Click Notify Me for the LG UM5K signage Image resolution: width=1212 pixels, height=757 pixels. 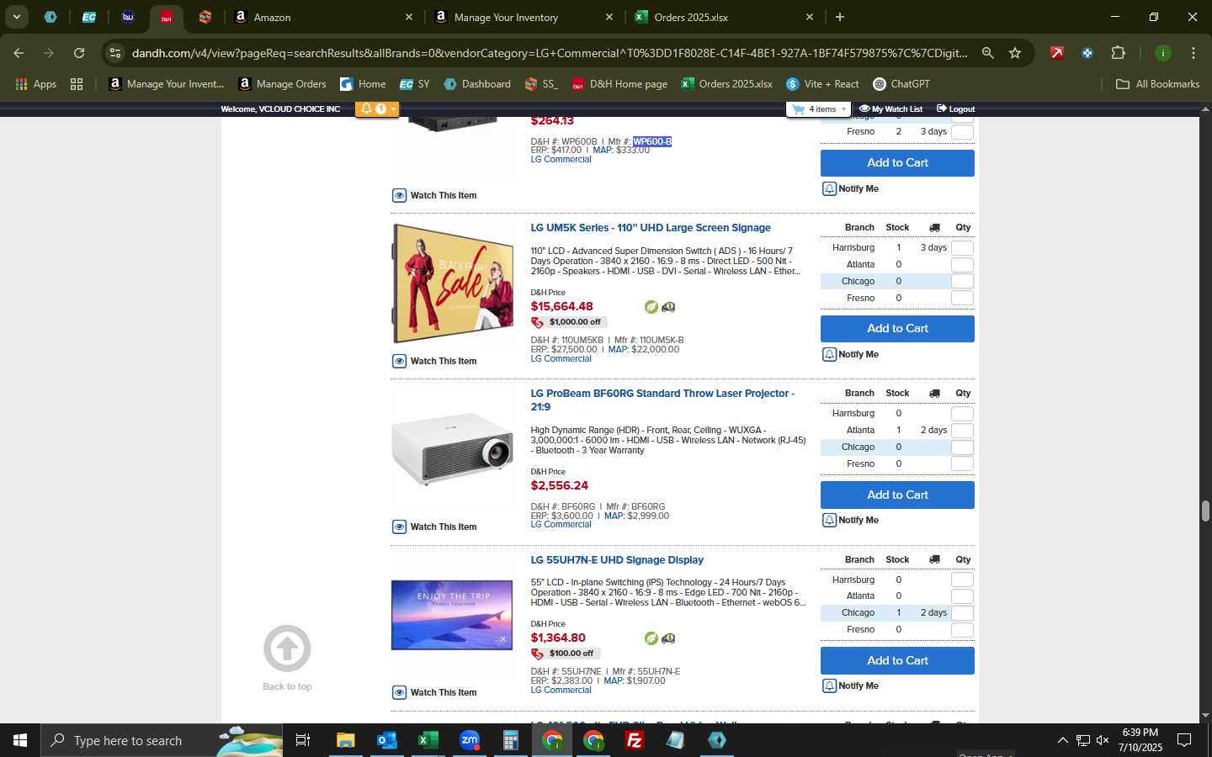coord(851,354)
